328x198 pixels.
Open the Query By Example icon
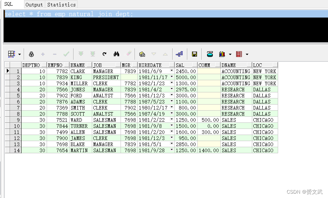tap(142, 54)
